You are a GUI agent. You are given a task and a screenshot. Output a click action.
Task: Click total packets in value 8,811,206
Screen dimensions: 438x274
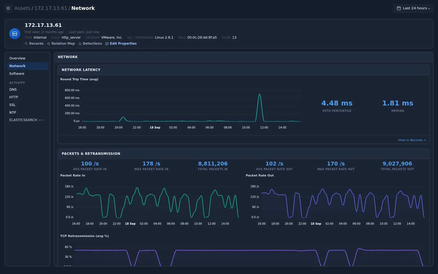(213, 164)
